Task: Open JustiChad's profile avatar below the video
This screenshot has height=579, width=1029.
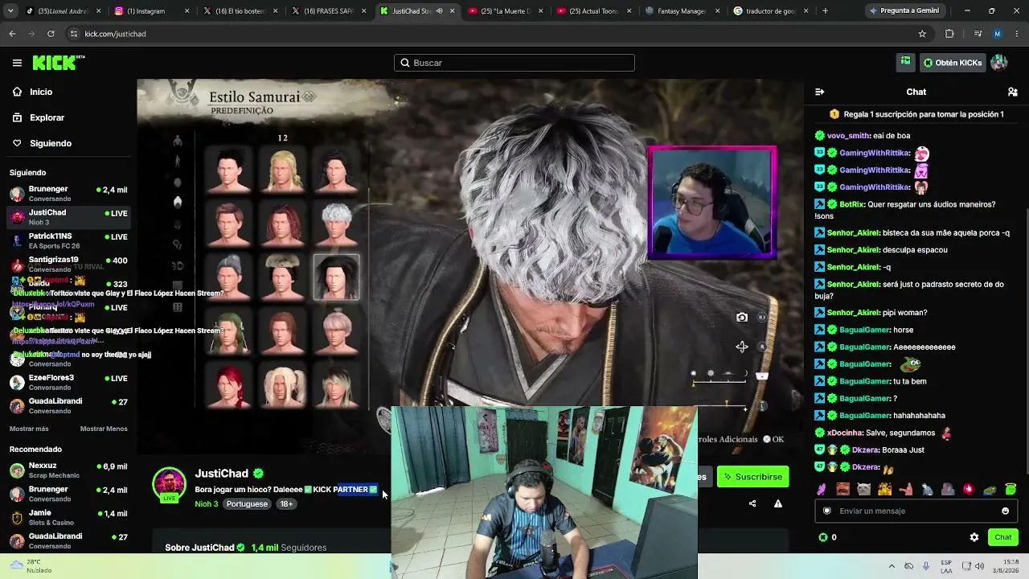Action: 169,483
